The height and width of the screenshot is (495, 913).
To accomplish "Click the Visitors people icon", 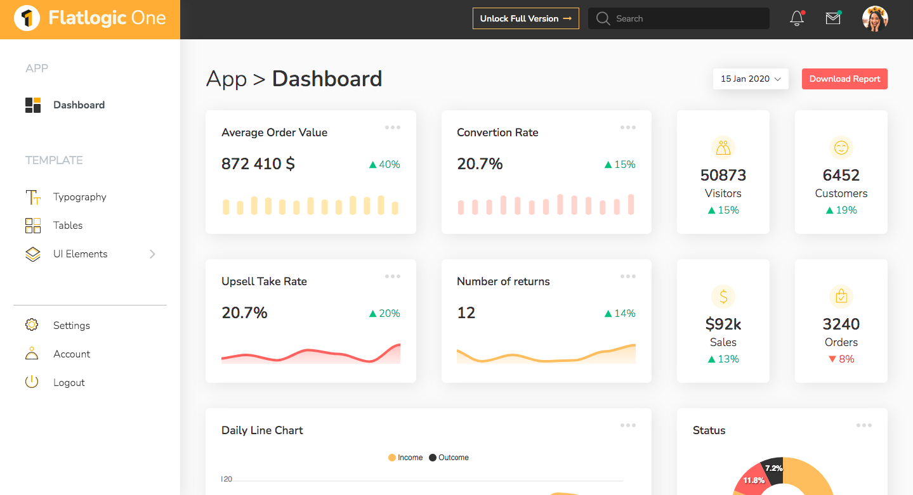I will pyautogui.click(x=723, y=148).
